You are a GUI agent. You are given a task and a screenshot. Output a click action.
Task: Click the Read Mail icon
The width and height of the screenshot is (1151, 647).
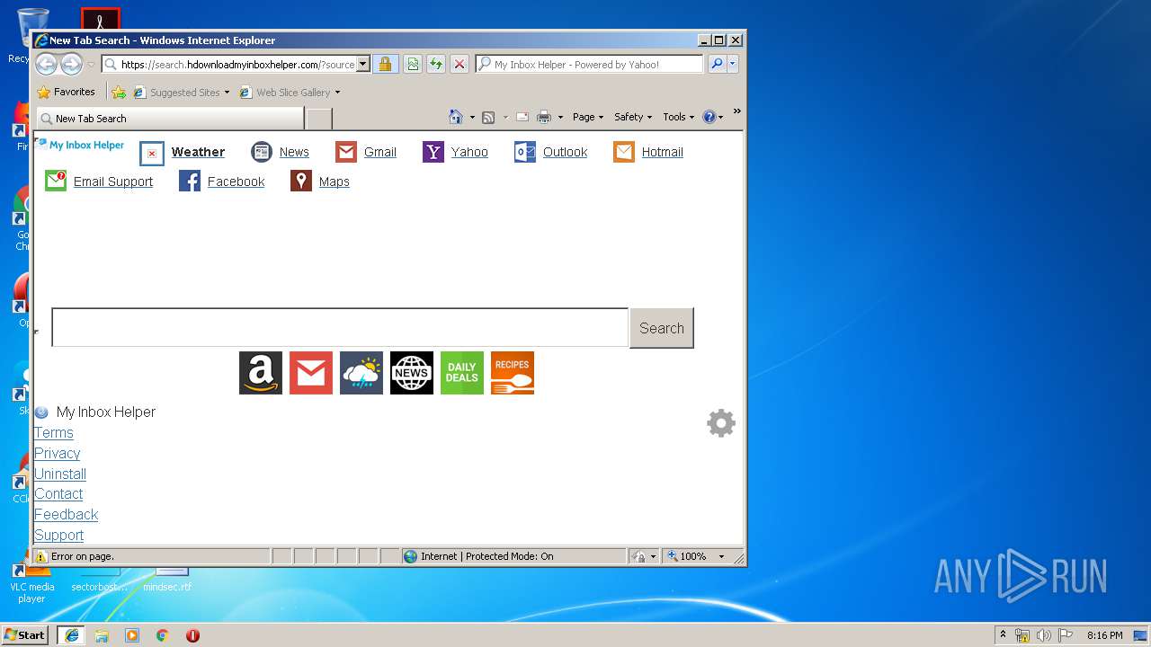[522, 117]
